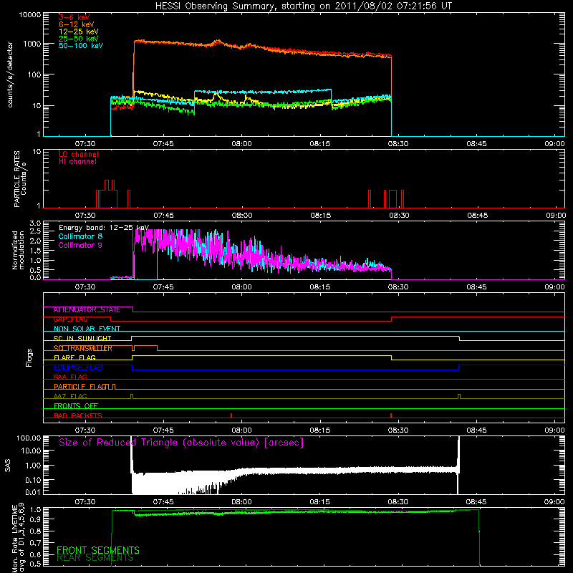Click the GAP_FLAG flag label
This screenshot has width=573, height=573.
pos(70,319)
